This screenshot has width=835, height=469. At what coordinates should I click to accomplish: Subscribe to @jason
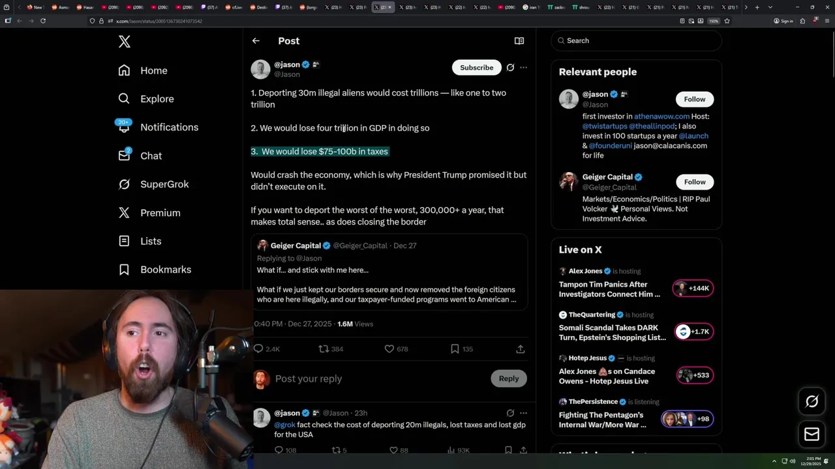476,67
